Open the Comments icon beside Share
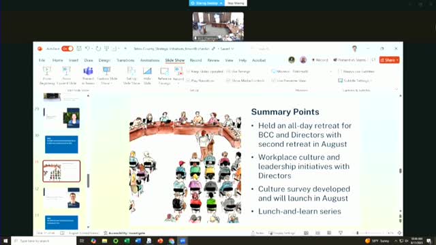 [373, 60]
